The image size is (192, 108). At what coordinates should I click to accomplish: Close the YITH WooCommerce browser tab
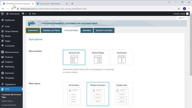pos(33,4)
